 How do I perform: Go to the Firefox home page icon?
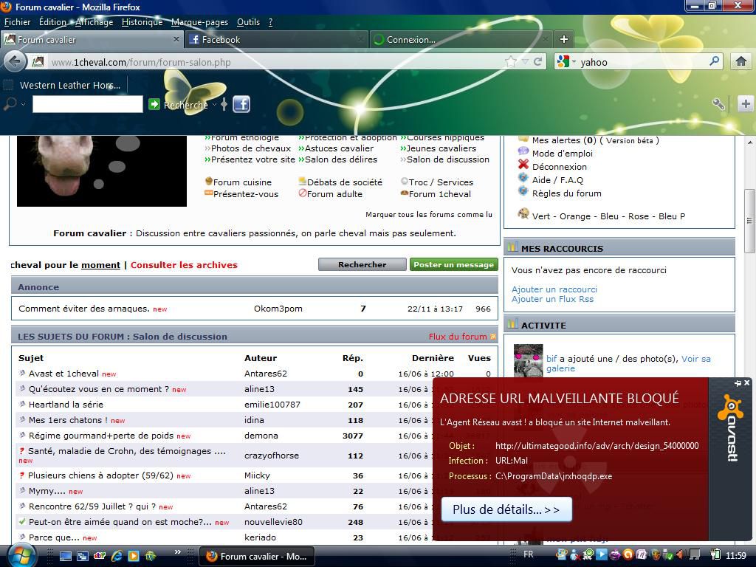[740, 62]
